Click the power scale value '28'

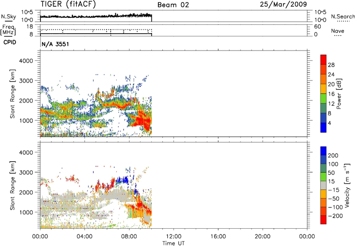[x=331, y=65]
